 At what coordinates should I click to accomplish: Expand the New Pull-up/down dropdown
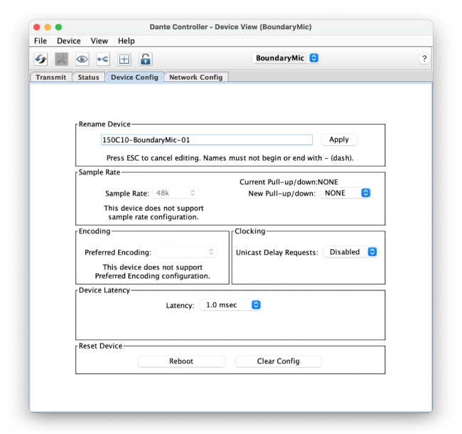(345, 193)
